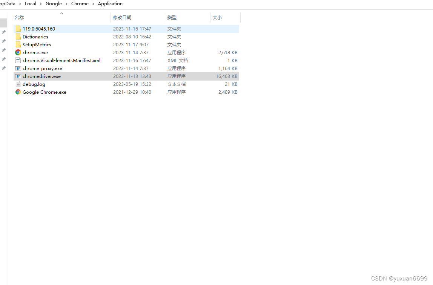This screenshot has width=433, height=285.
Task: Expand the chevron after Google in the path
Action: pyautogui.click(x=66, y=4)
